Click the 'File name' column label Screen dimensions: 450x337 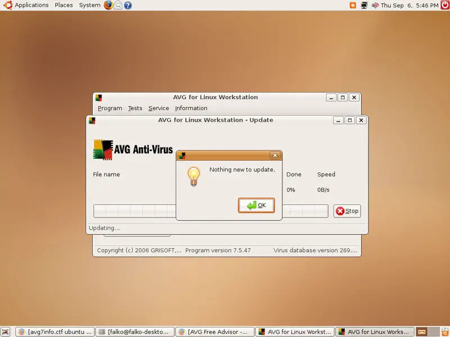[x=106, y=174]
